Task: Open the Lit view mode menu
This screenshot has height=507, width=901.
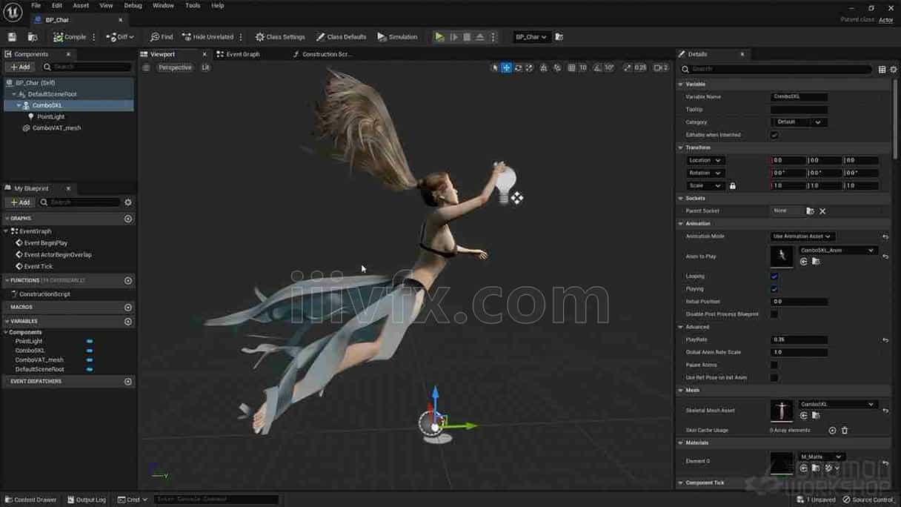Action: click(x=205, y=67)
